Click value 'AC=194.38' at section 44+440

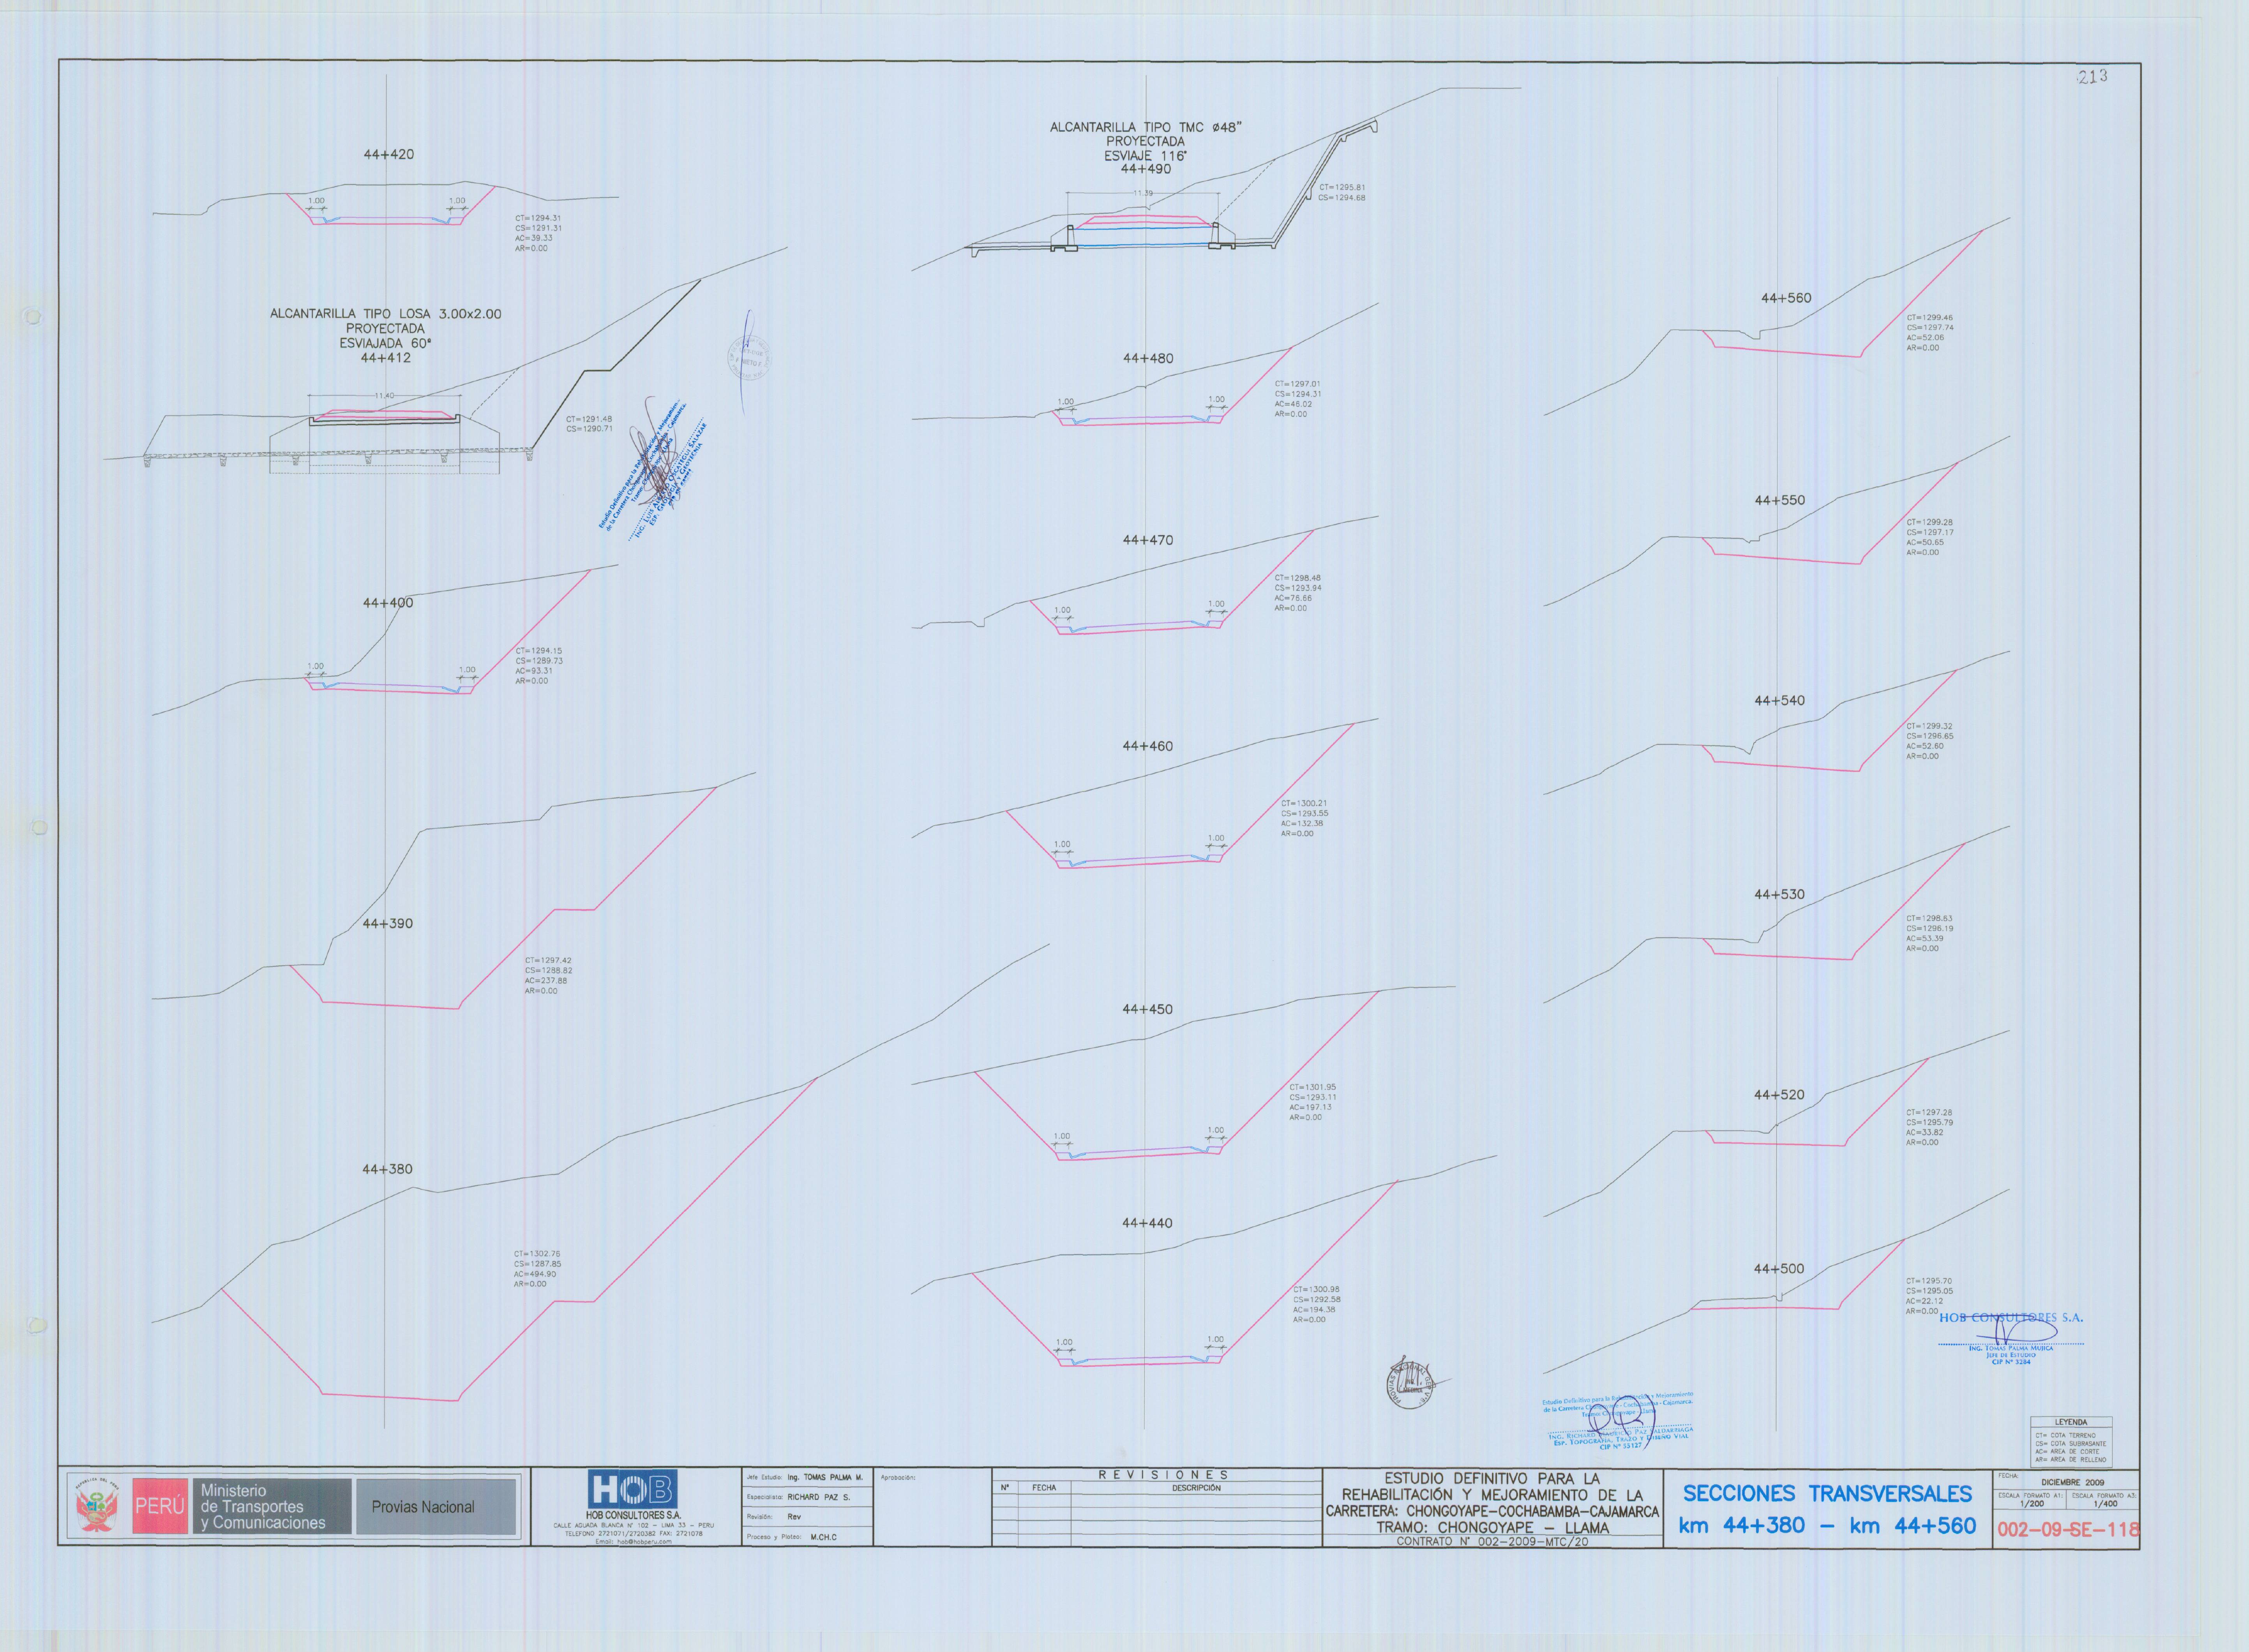[x=1314, y=1310]
